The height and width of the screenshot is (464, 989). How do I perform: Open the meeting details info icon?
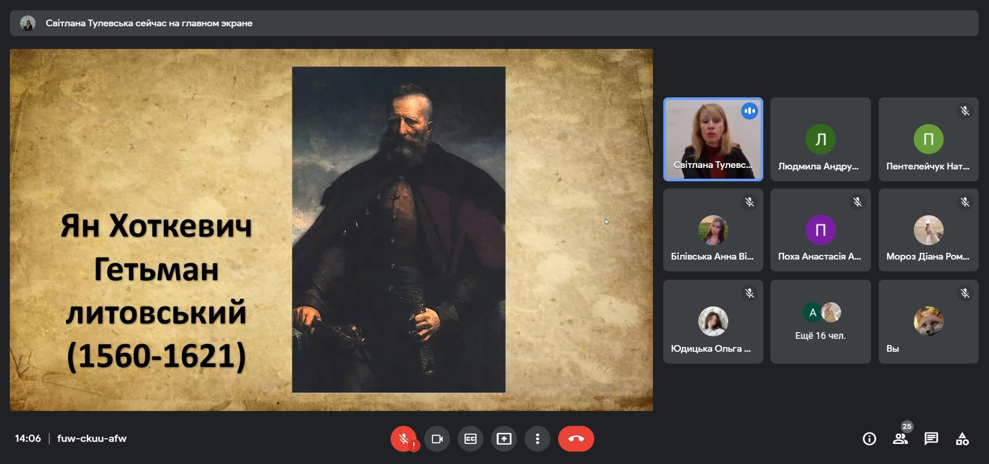pos(869,439)
